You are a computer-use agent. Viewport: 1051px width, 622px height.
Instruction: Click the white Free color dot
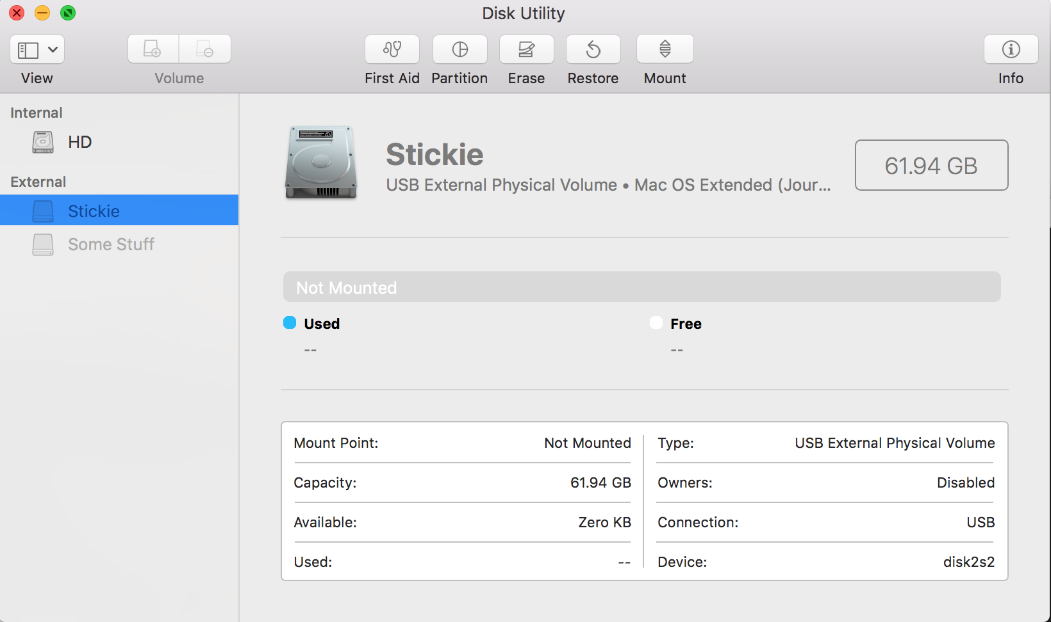[656, 323]
